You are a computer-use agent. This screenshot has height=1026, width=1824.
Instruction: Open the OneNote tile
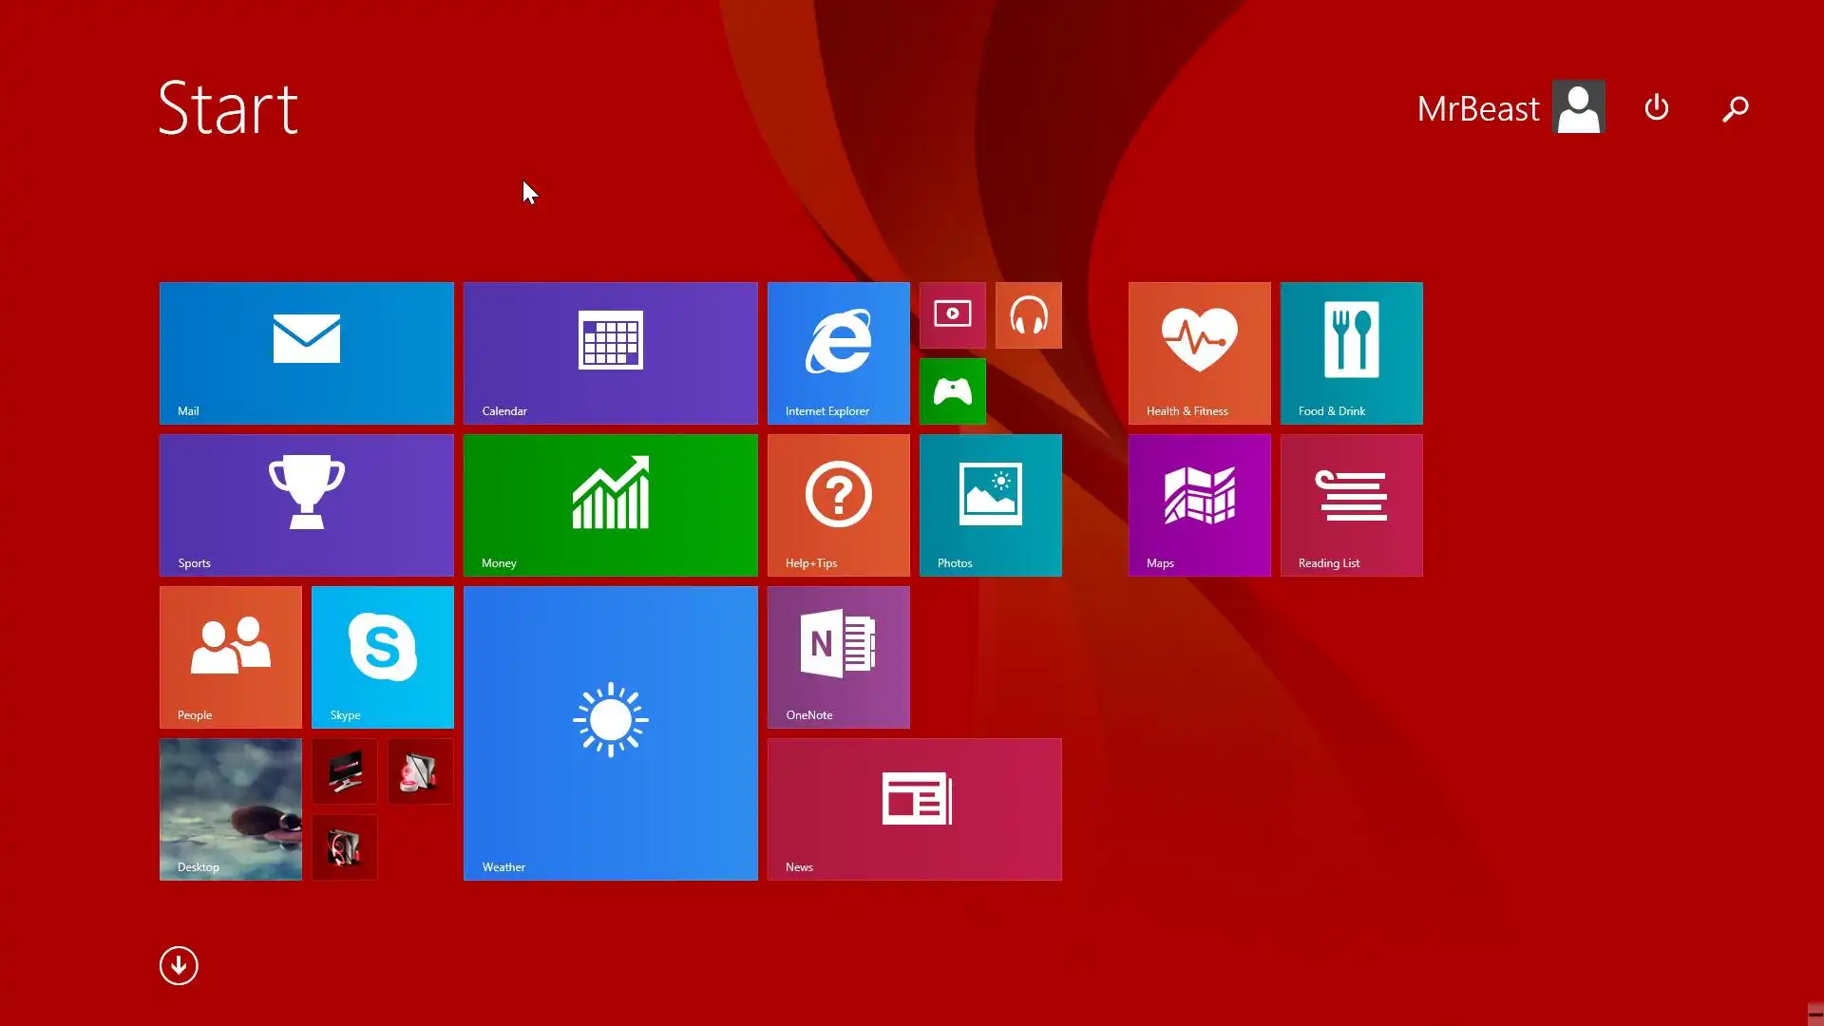pyautogui.click(x=838, y=656)
